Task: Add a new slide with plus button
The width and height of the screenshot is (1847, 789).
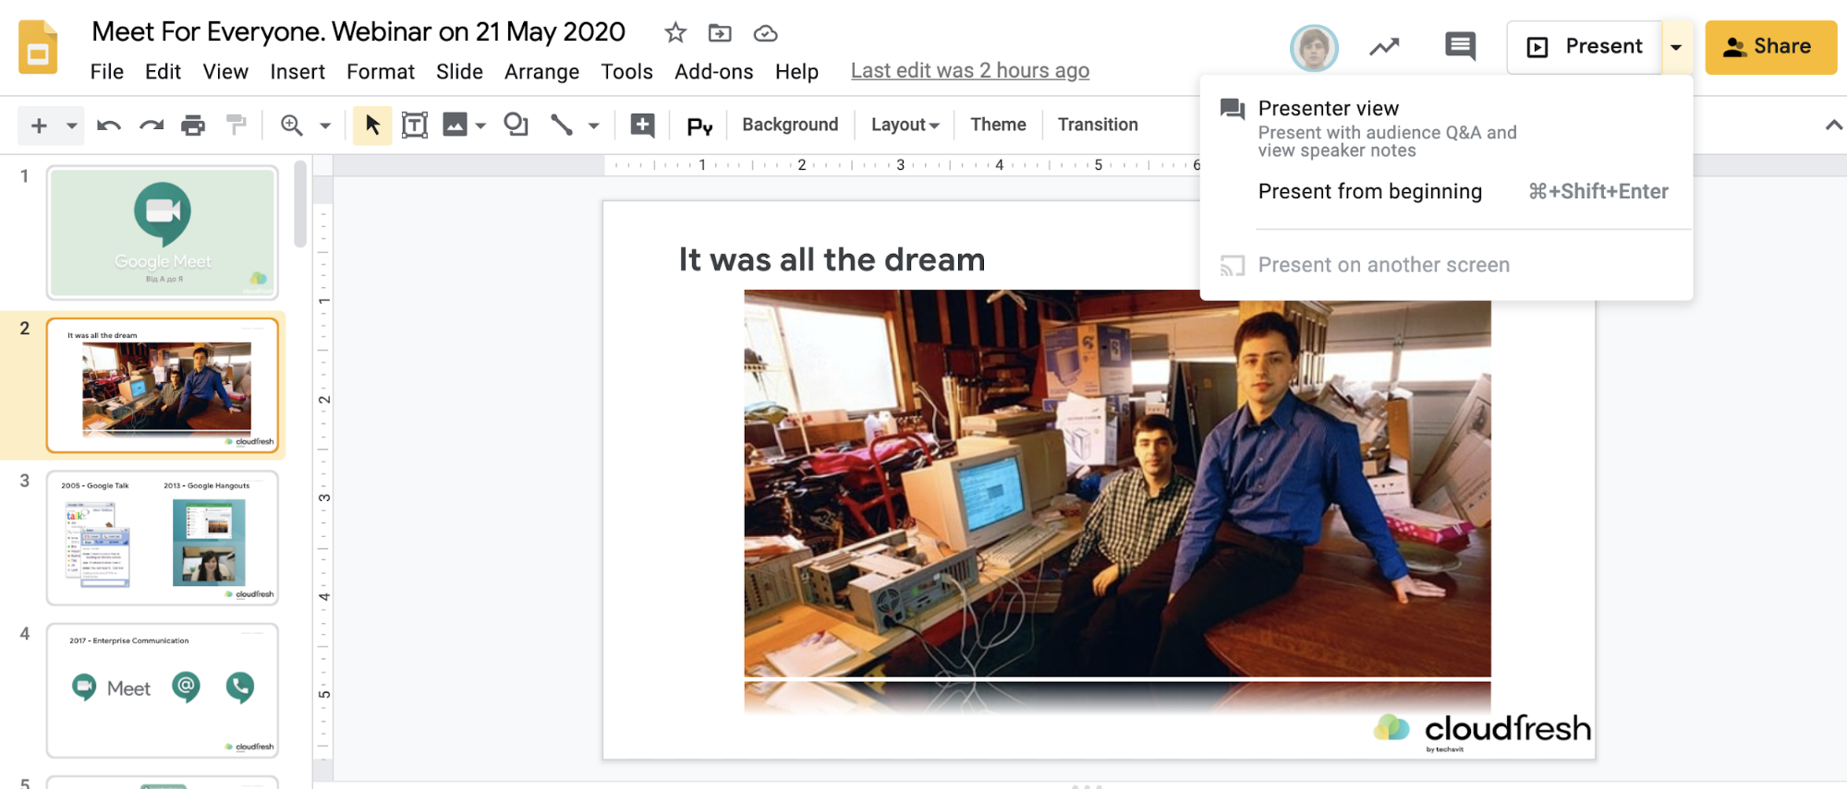Action: coord(39,125)
